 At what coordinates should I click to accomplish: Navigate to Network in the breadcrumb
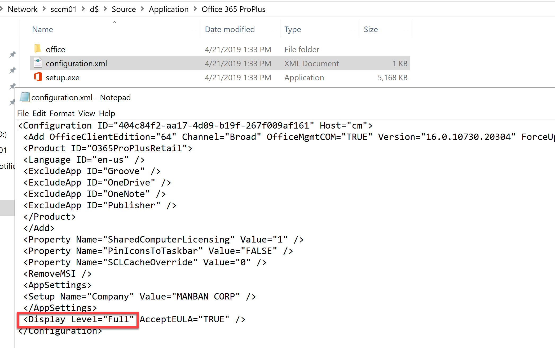pos(23,9)
